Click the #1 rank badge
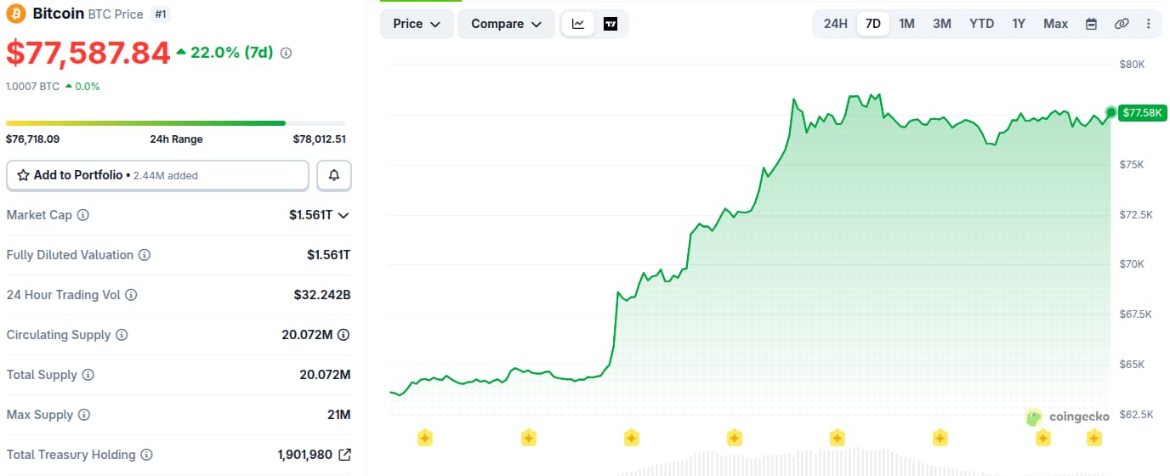 pos(160,14)
